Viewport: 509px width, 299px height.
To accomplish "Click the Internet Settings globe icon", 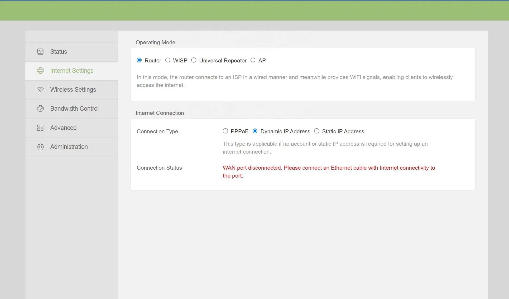I will [x=40, y=71].
